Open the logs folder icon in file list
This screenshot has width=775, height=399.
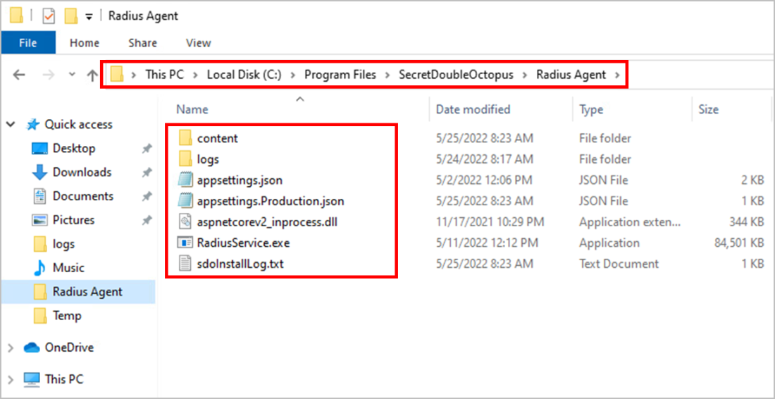[185, 159]
